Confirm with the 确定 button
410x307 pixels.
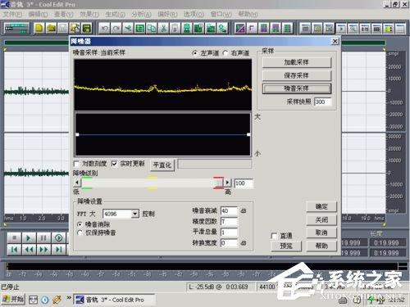click(x=321, y=206)
